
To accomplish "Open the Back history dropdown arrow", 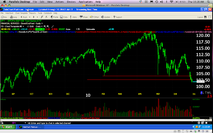I will coord(30,17).
